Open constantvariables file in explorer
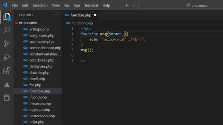 pyautogui.click(x=38, y=54)
